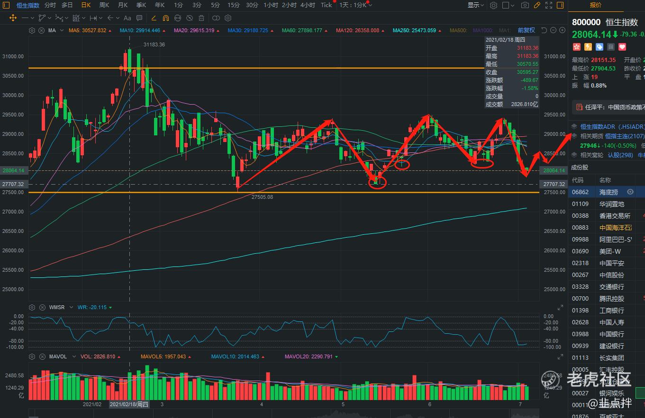Image resolution: width=645 pixels, height=418 pixels.
Task: Enter fullscreen chart view
Action: pyautogui.click(x=549, y=5)
